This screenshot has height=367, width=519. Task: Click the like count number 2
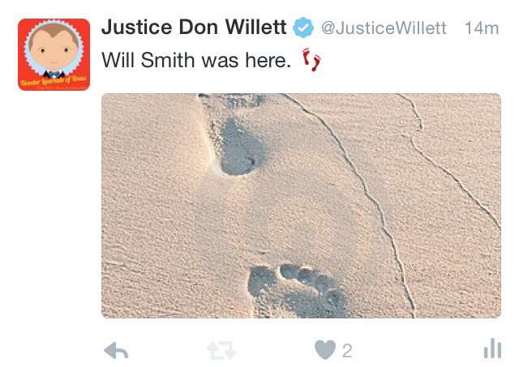pos(347,351)
